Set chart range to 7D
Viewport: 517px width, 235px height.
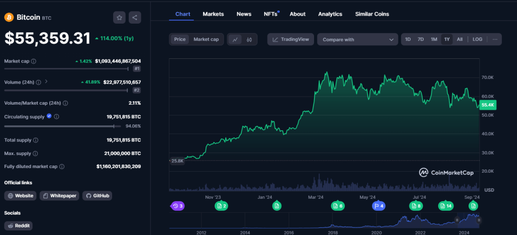point(421,39)
